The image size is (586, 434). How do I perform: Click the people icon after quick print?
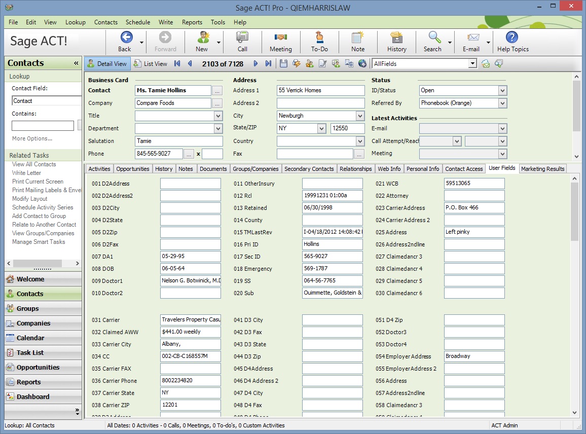309,63
